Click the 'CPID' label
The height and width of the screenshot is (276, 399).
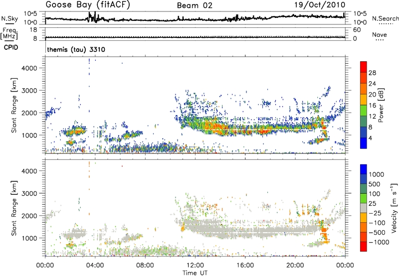pyautogui.click(x=11, y=47)
